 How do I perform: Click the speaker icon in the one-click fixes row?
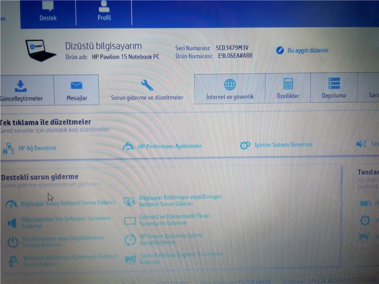[x=361, y=144]
